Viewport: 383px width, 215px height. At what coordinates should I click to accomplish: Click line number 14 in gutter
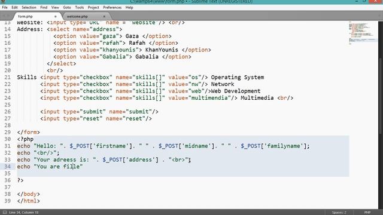(8, 29)
